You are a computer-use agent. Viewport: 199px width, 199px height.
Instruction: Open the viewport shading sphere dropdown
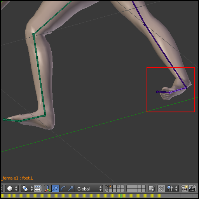(12, 189)
